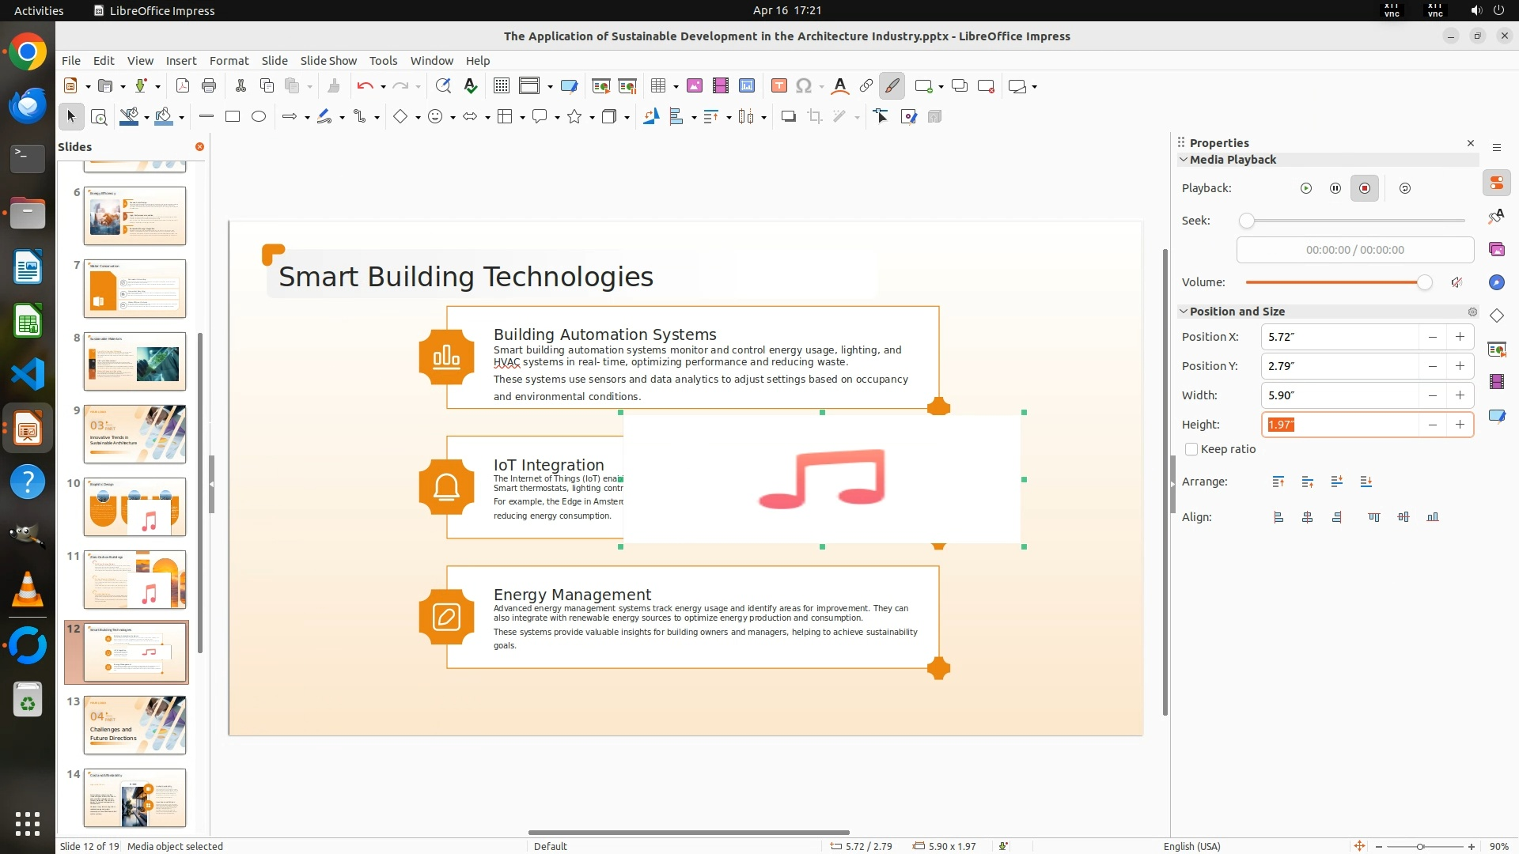Select the Ellipse drawing tool

tap(259, 117)
